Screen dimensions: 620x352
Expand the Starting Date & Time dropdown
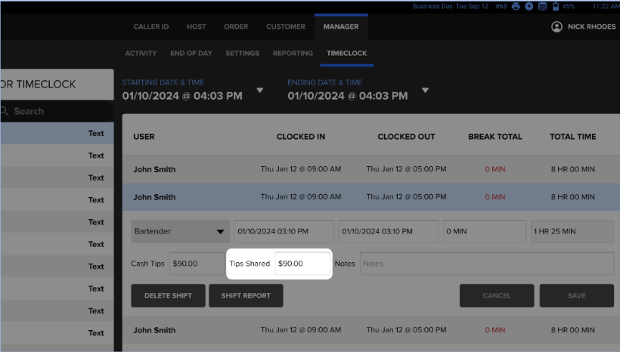pos(260,90)
